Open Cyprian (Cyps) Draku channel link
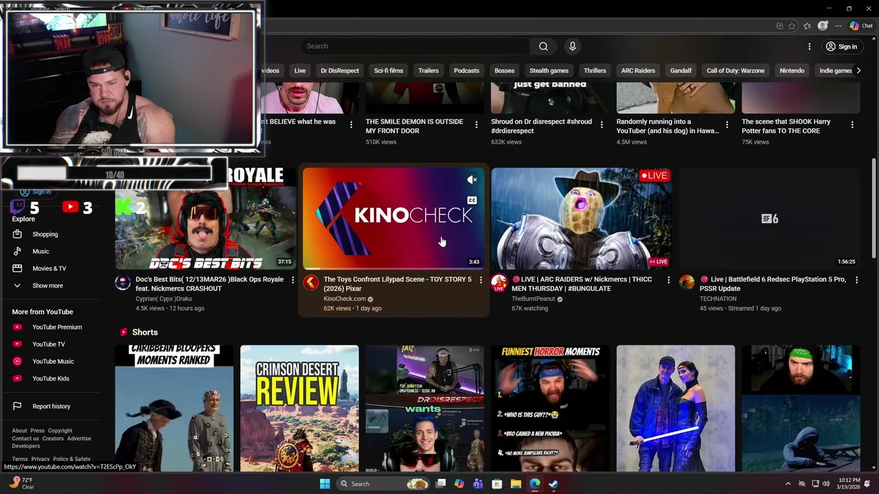 click(x=163, y=299)
